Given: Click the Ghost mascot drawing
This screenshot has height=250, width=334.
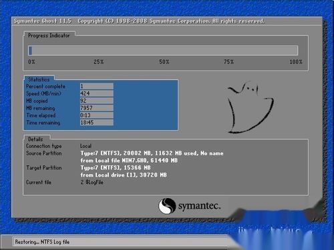Looking at the screenshot, I should tap(251, 107).
